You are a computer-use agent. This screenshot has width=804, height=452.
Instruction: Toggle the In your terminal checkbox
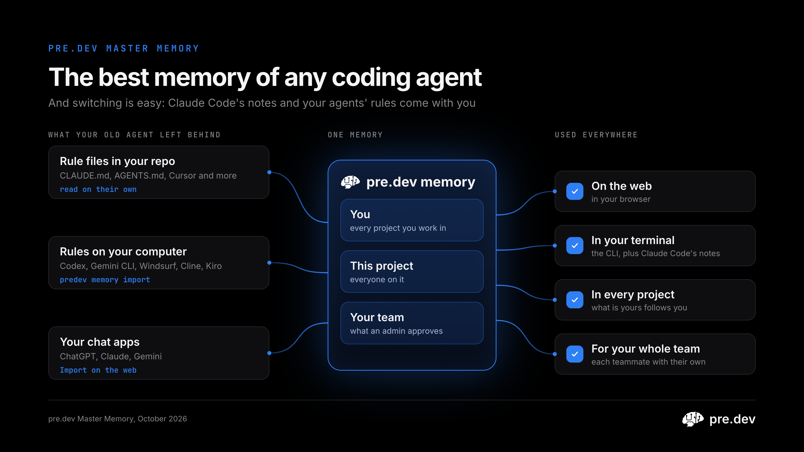[575, 246]
